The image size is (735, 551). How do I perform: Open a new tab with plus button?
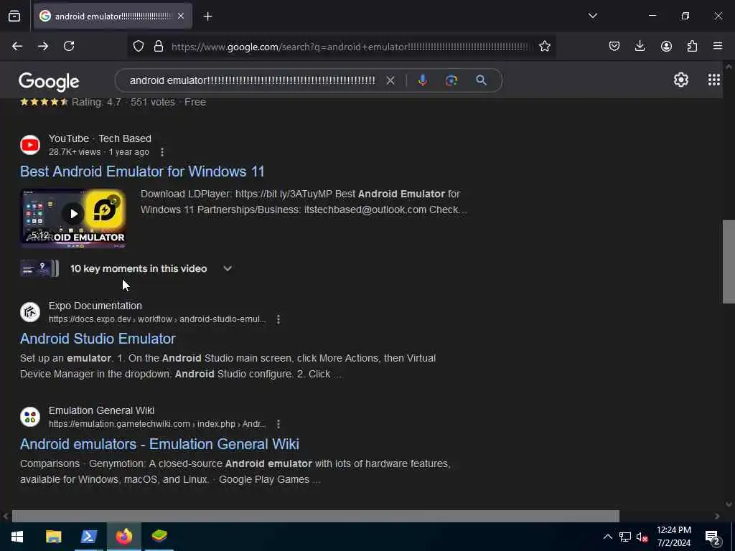pyautogui.click(x=207, y=17)
